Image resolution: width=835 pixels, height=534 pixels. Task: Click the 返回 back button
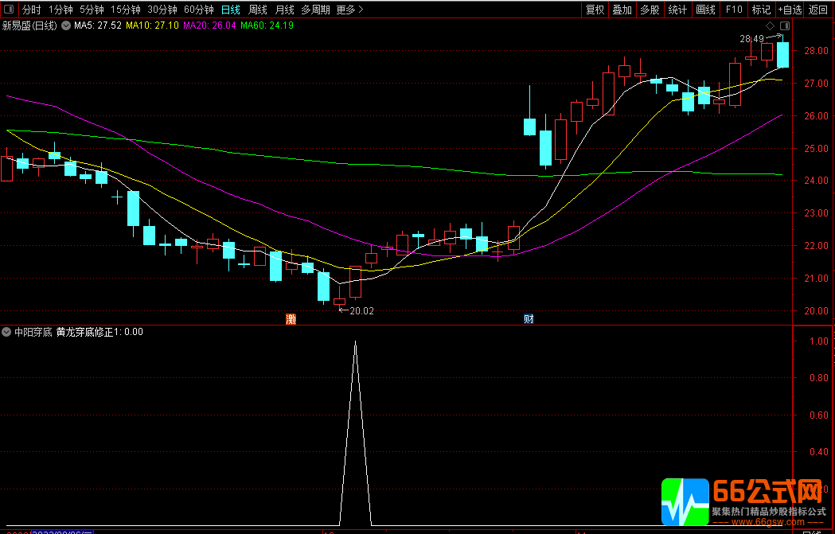click(818, 10)
